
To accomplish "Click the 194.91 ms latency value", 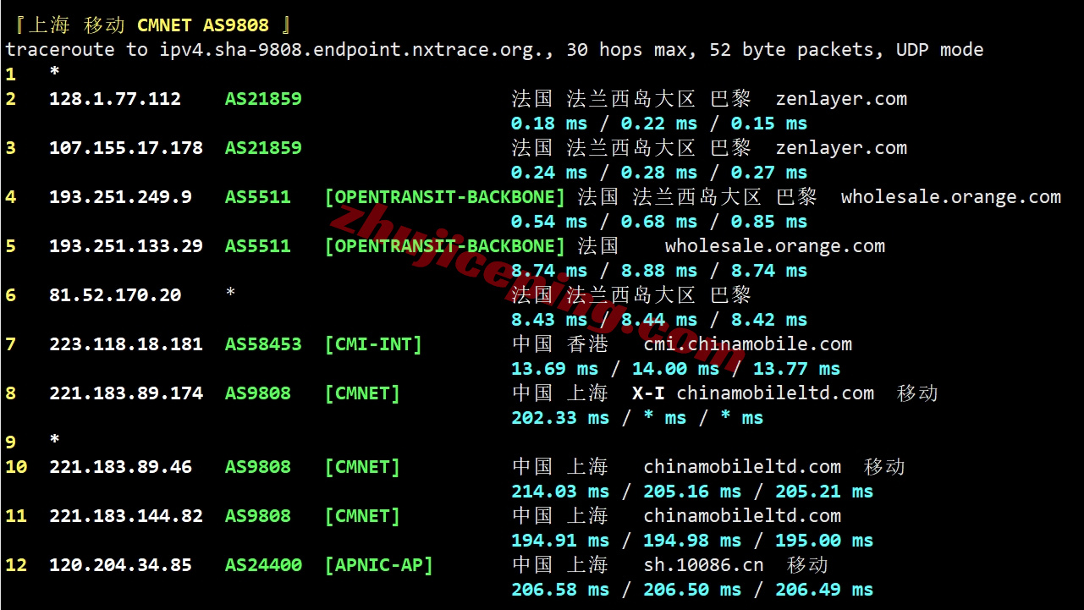I will click(x=560, y=541).
